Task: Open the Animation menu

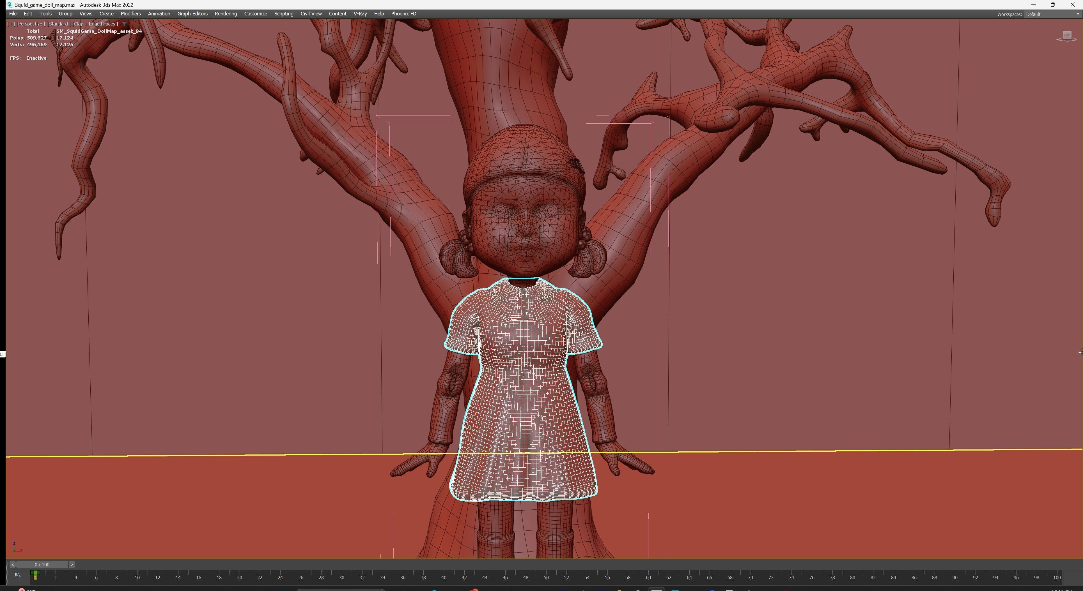Action: point(159,14)
